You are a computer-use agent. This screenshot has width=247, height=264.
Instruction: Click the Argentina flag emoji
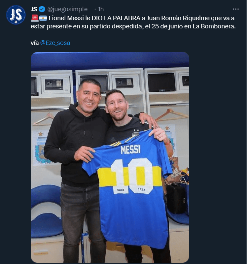[x=43, y=18]
